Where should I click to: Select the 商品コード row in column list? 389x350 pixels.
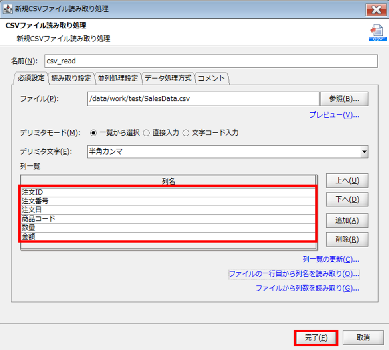point(168,219)
